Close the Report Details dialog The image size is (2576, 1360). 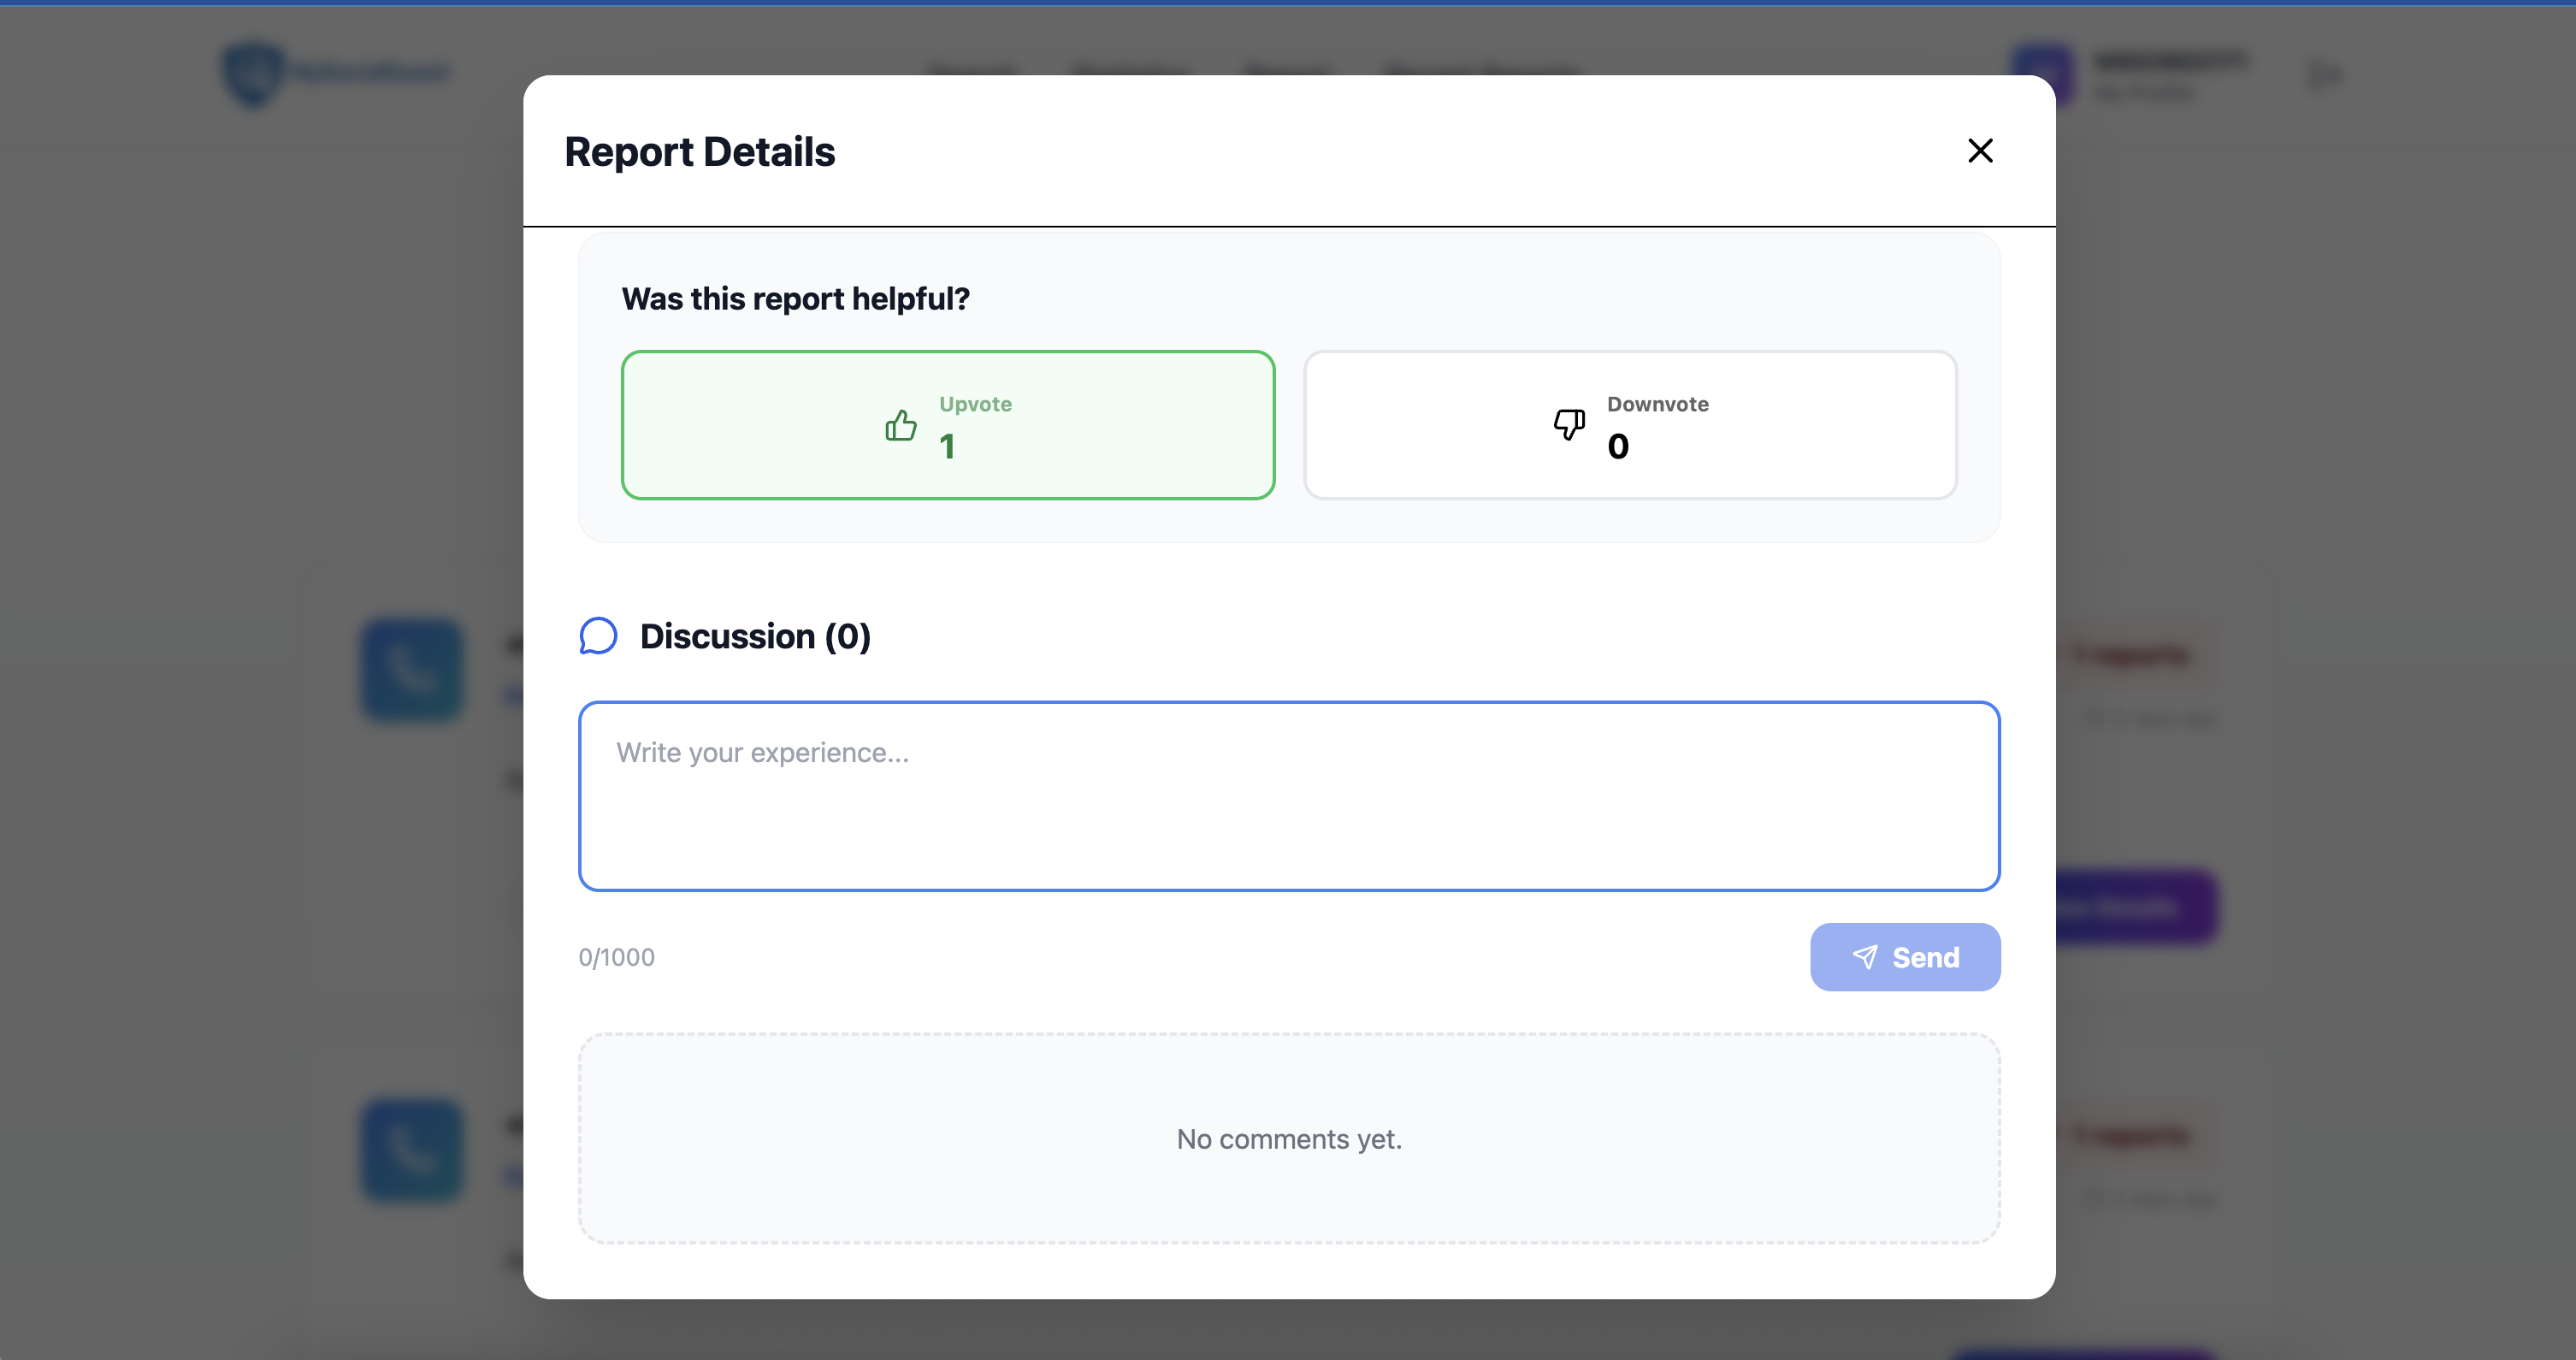(1980, 151)
